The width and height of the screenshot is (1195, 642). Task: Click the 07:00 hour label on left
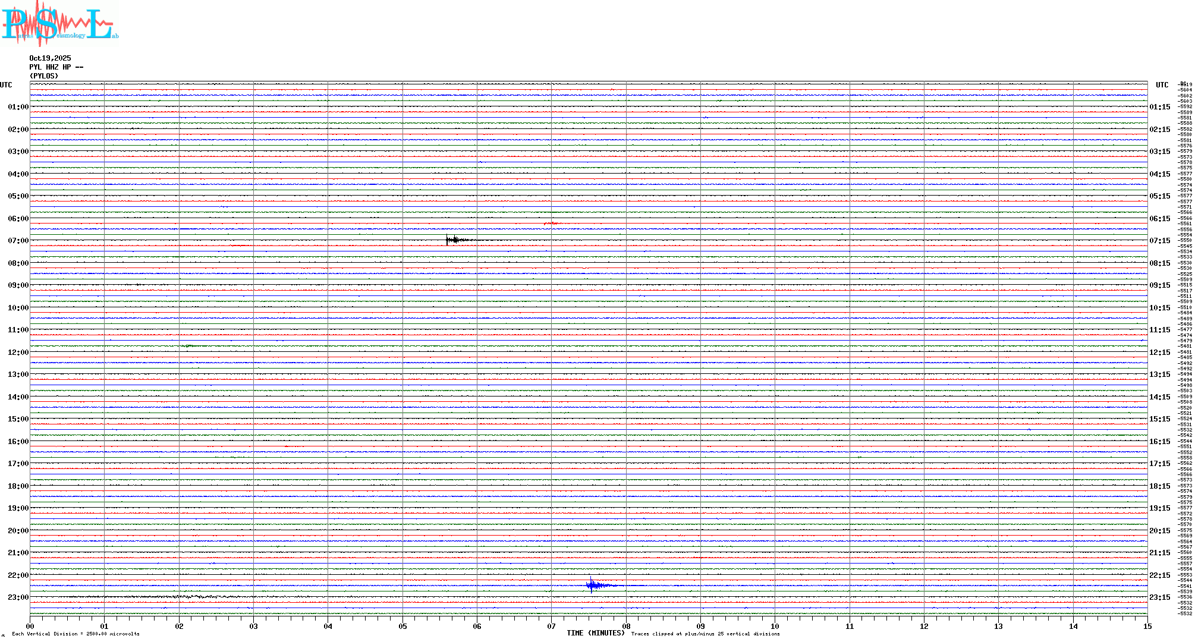(x=18, y=241)
